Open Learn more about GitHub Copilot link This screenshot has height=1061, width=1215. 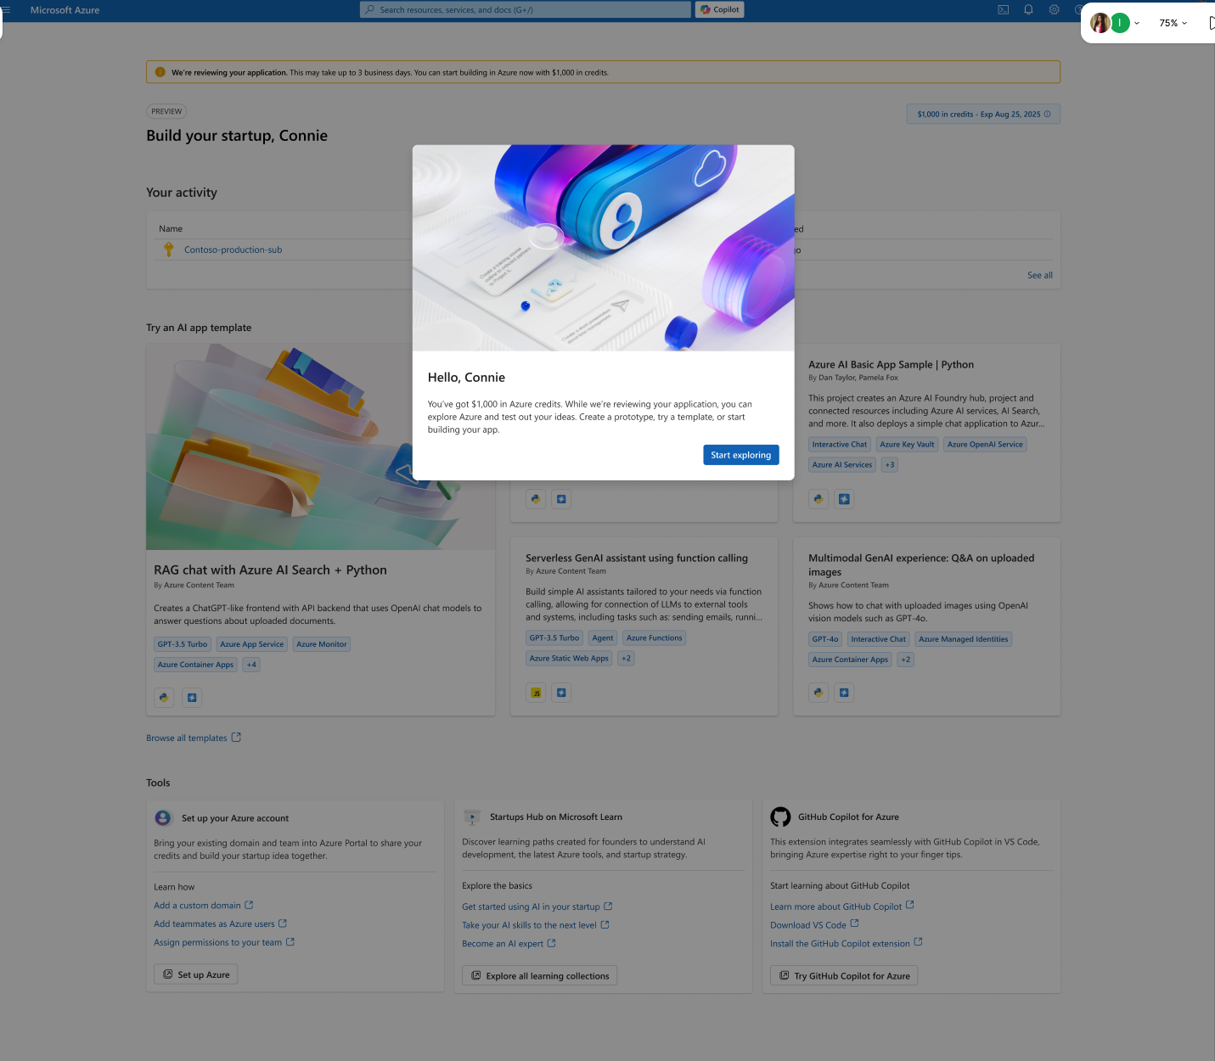click(835, 907)
